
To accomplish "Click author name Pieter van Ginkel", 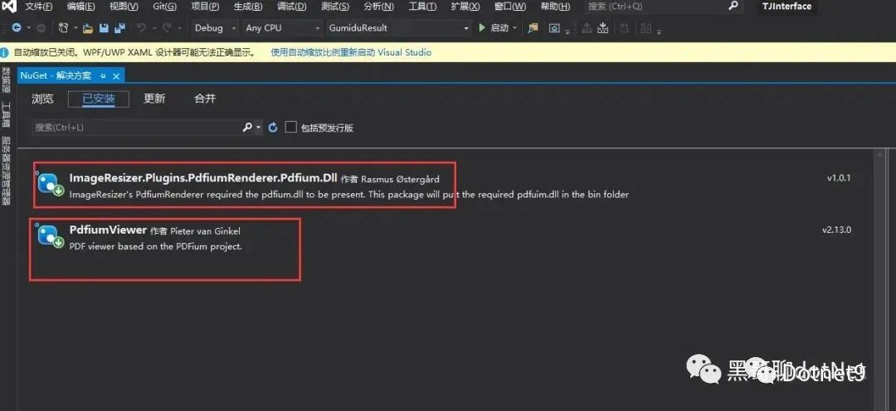I will click(x=206, y=231).
